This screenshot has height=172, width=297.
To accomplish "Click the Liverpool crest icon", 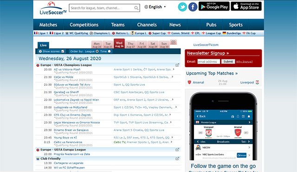I will pos(257,83).
